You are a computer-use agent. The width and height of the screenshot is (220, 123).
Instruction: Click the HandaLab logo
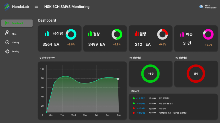7,7
